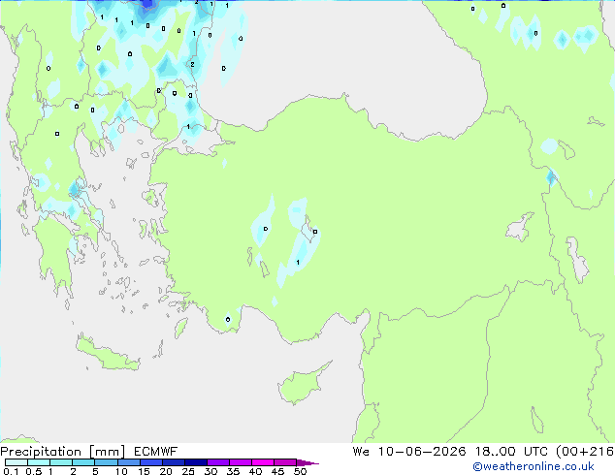This screenshot has height=475, width=615.
Task: Click the legend value '45'
Action: [277, 471]
